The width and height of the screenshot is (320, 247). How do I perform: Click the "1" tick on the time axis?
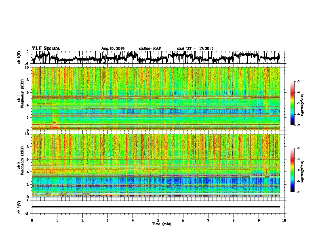57,220
